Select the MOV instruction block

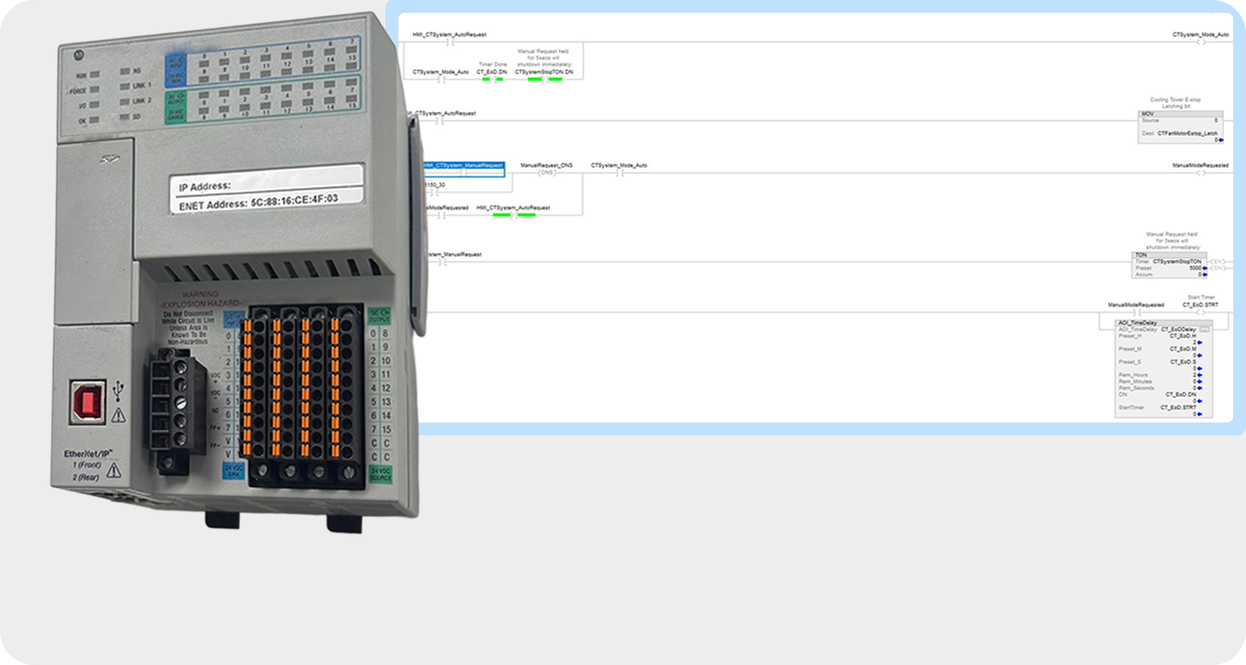(1180, 126)
